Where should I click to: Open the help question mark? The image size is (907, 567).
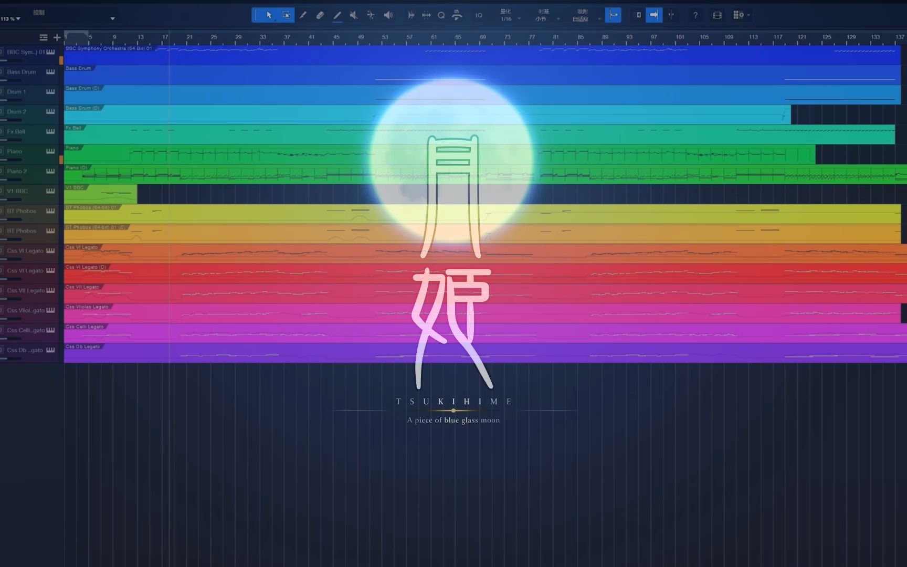[695, 15]
